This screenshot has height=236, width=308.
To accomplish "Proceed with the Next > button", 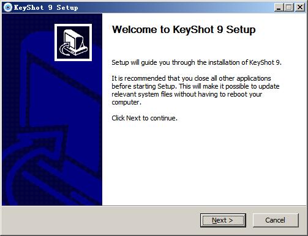I will pyautogui.click(x=223, y=220).
